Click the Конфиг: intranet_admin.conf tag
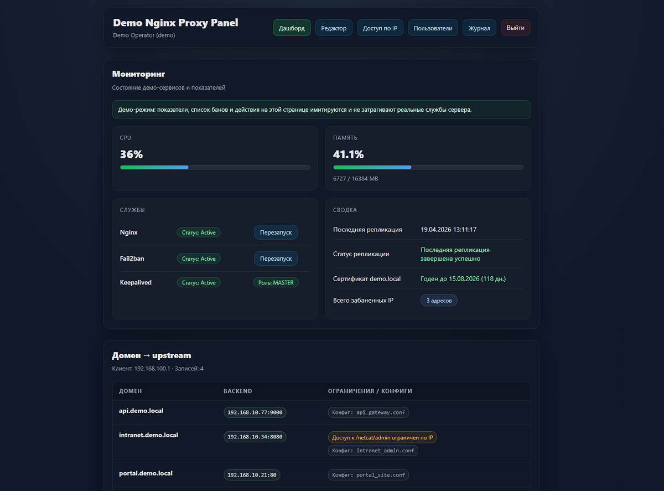 [x=373, y=451]
